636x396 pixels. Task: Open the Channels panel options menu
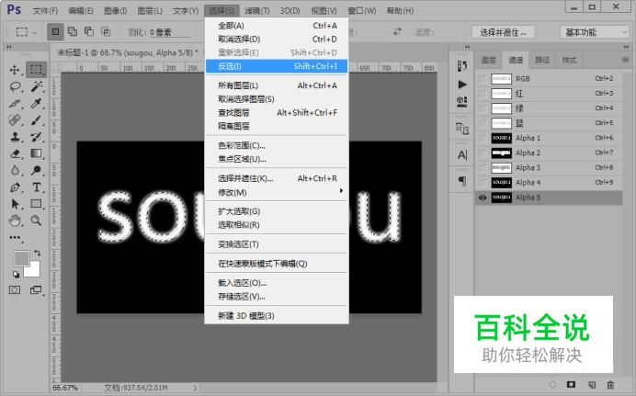point(626,60)
